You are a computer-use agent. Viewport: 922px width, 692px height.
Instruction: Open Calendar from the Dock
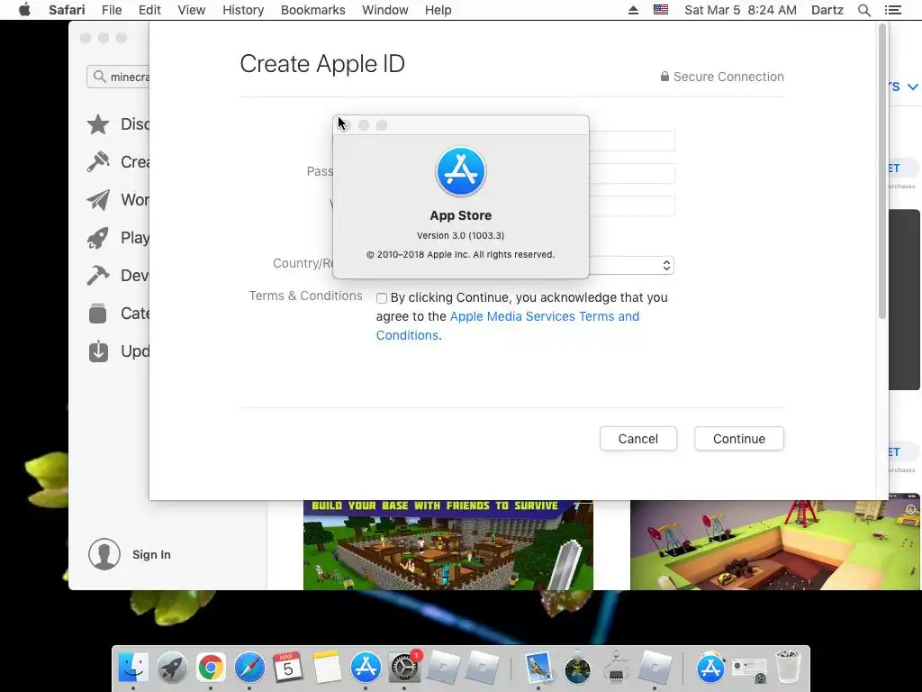287,668
